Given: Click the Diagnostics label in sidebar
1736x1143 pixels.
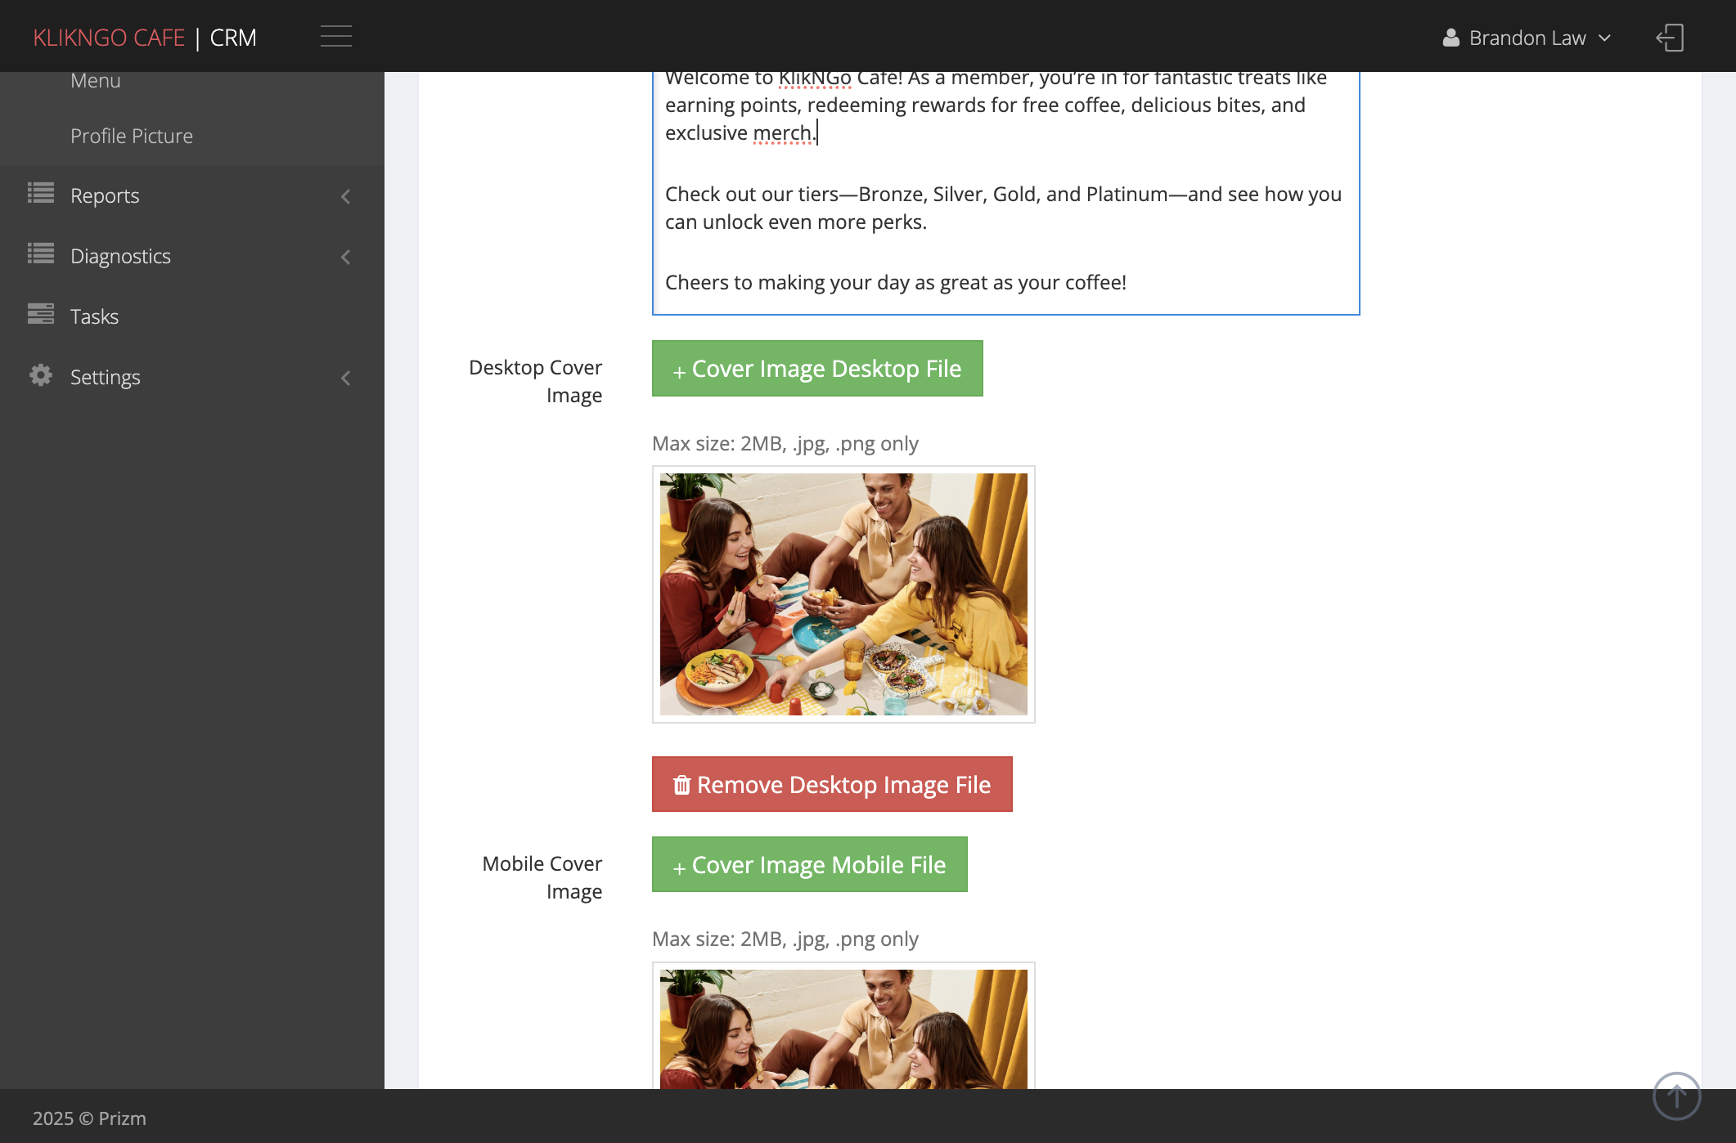Looking at the screenshot, I should (x=120, y=256).
